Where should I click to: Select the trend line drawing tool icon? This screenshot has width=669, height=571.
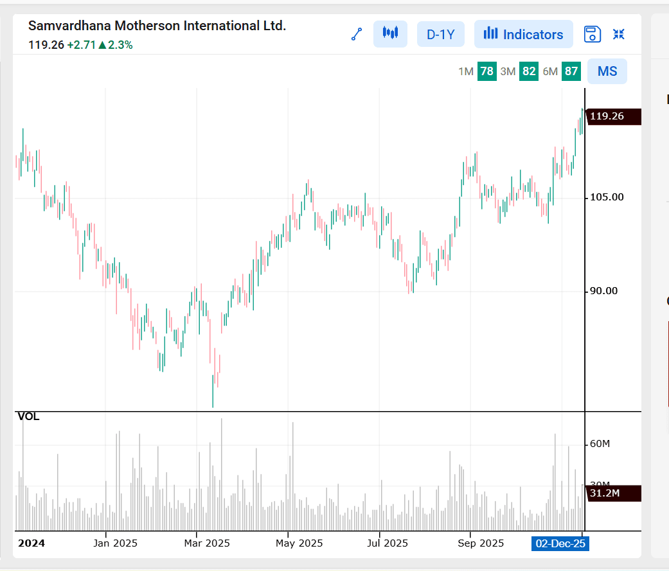pyautogui.click(x=357, y=34)
